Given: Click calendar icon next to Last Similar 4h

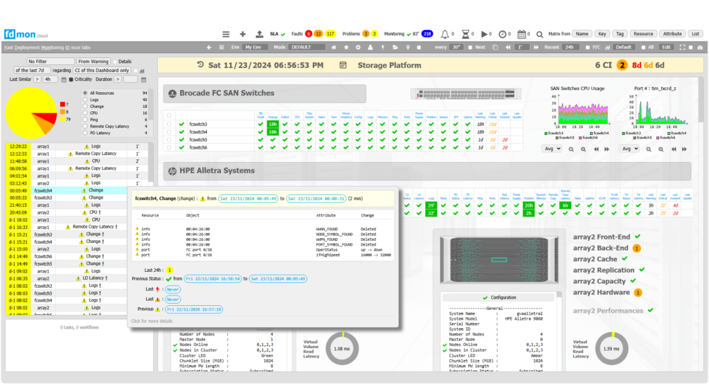Looking at the screenshot, I should tap(64, 80).
